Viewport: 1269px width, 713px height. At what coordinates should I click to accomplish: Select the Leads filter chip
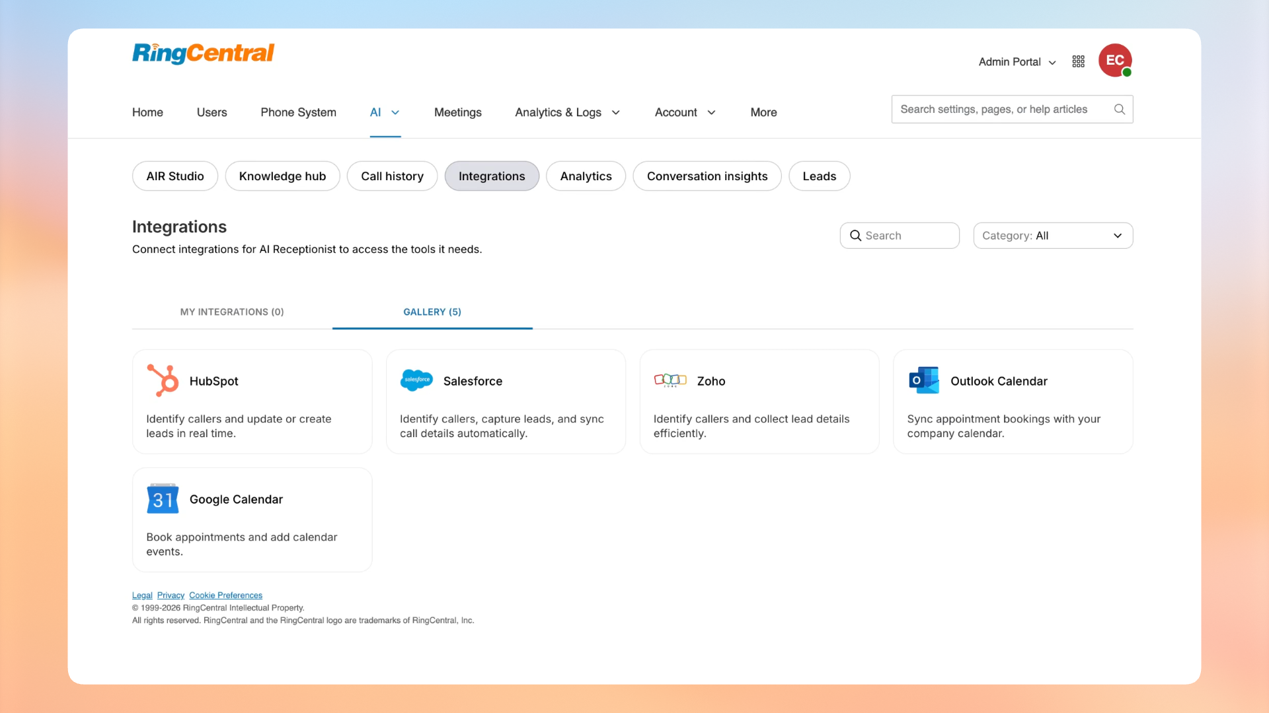(x=819, y=176)
